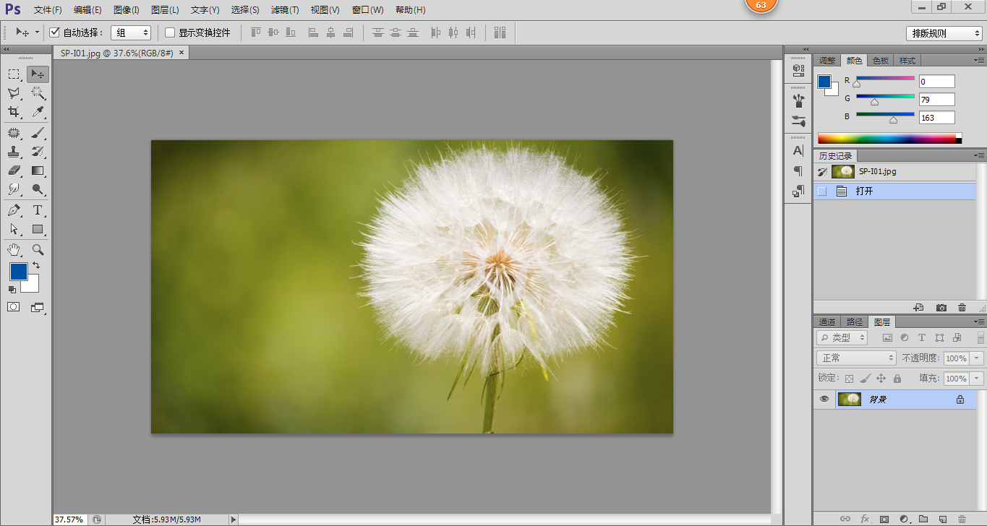
Task: Pick a color from spectrum ramp
Action: [886, 138]
